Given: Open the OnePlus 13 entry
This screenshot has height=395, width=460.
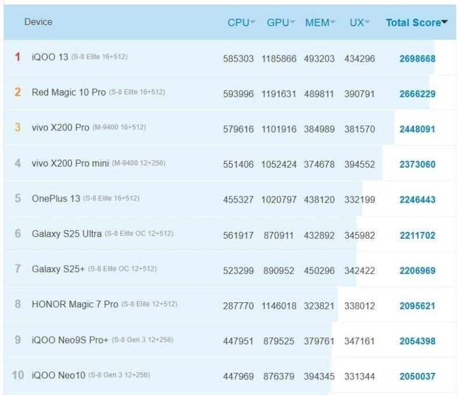Looking at the screenshot, I should click(56, 199).
